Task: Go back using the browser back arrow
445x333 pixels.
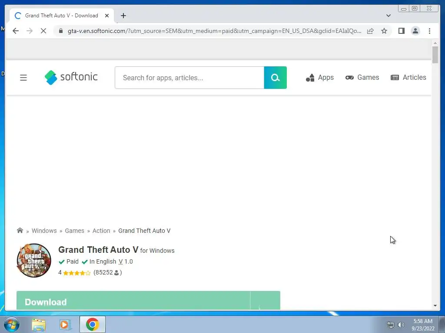Action: coord(16,31)
